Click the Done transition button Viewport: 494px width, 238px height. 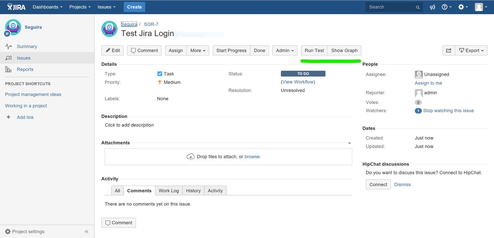coord(259,51)
